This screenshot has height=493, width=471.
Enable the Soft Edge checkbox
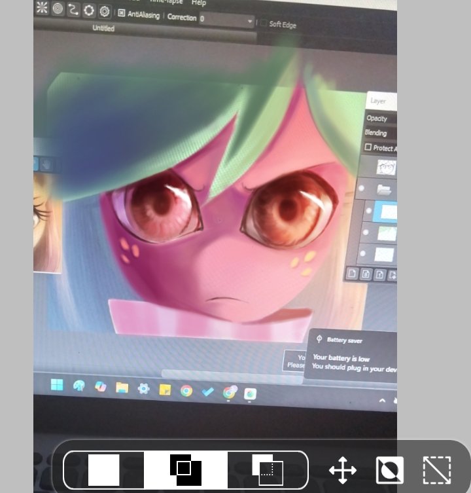pos(264,23)
